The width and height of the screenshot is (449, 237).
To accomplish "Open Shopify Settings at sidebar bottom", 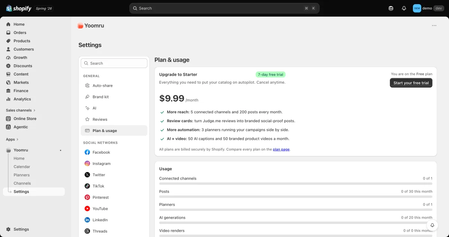I will 21,229.
